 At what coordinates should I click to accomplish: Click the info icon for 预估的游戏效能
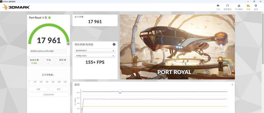[114, 44]
